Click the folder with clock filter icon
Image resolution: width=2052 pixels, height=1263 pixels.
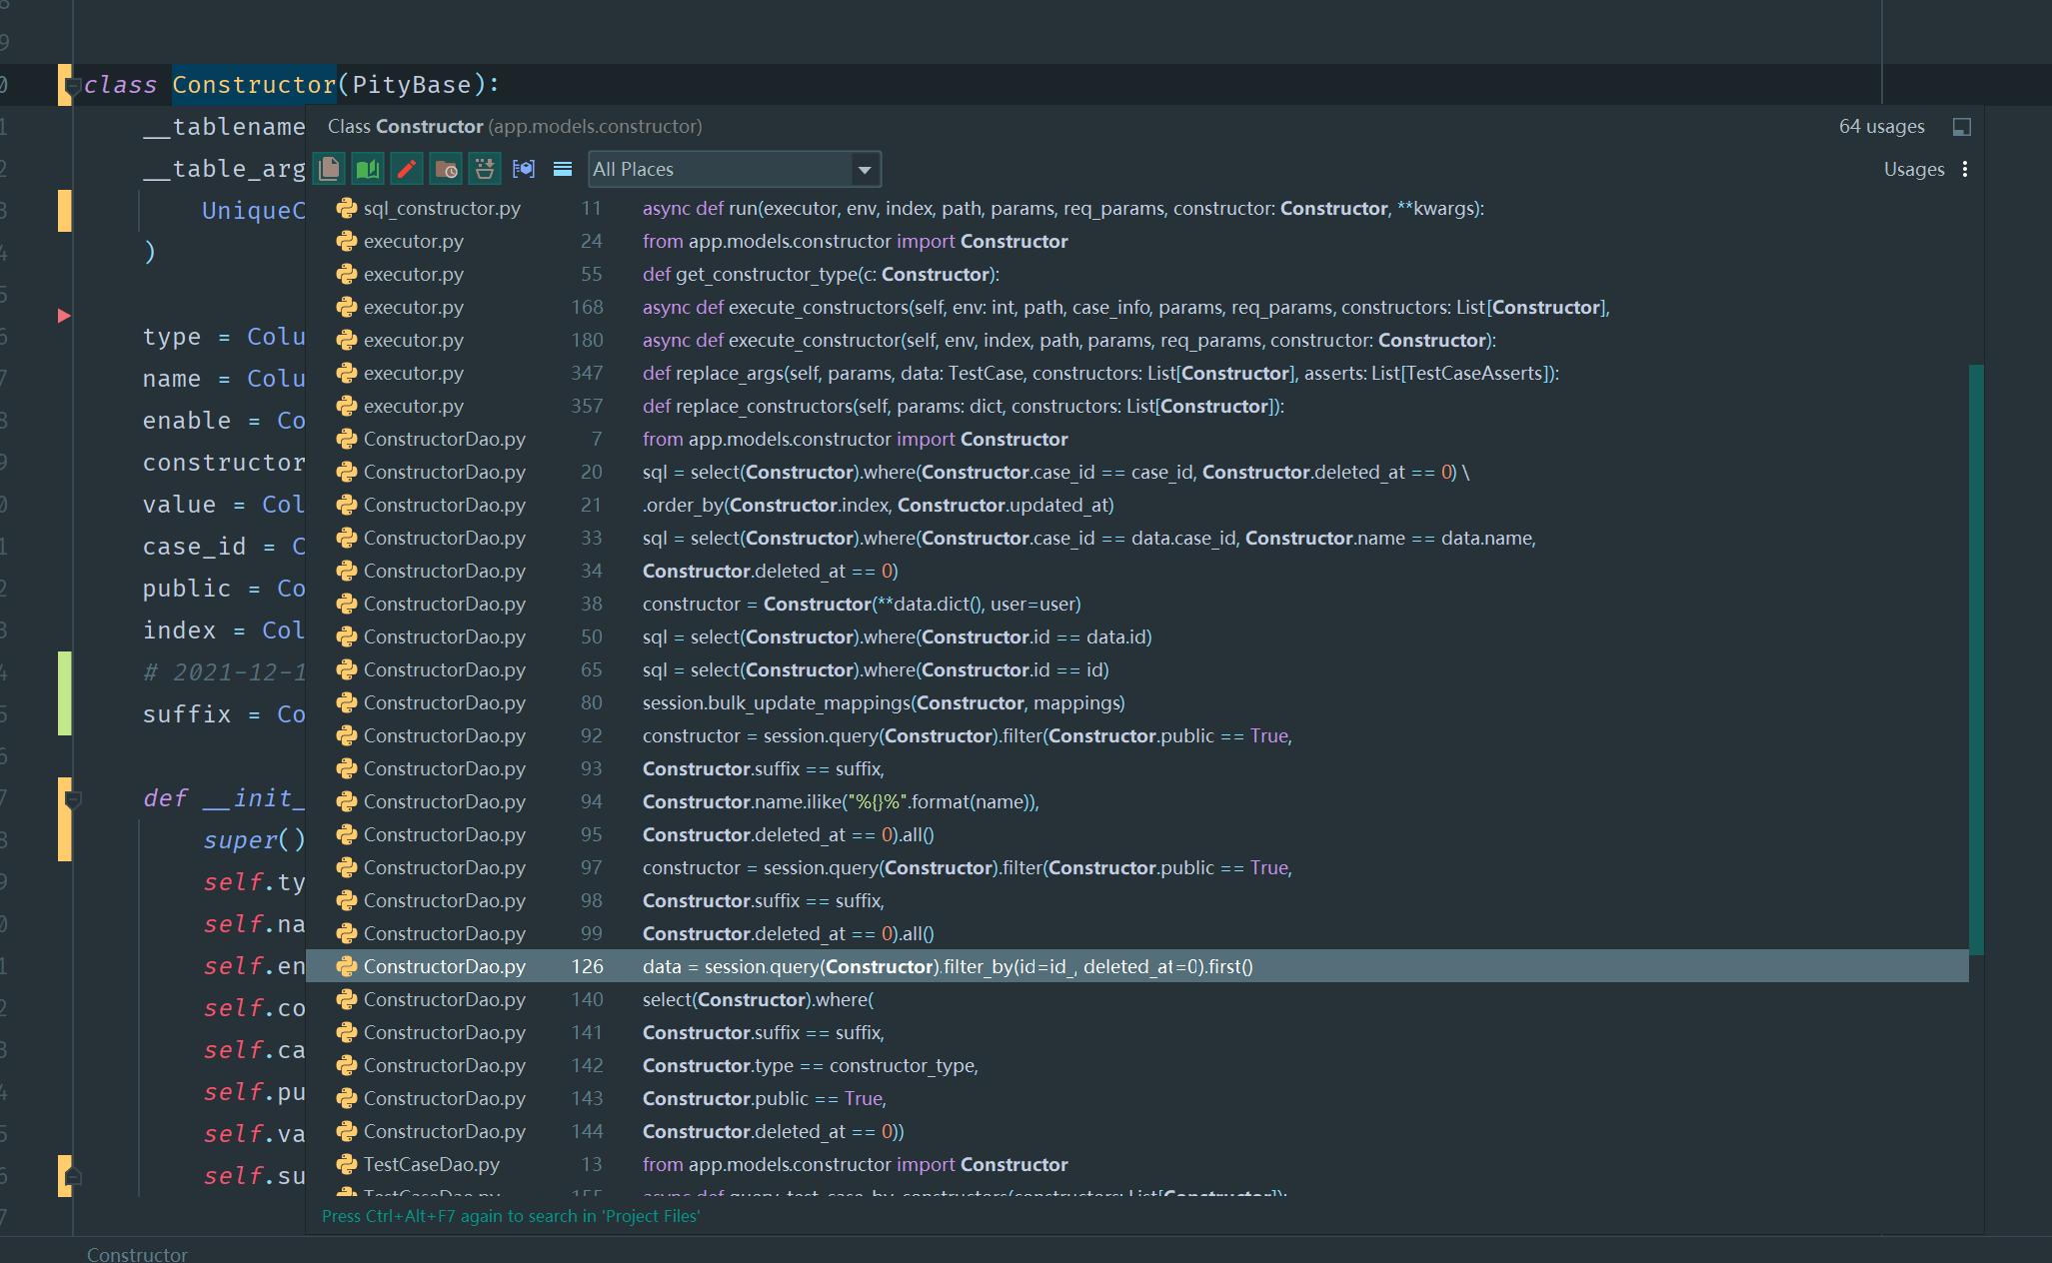tap(446, 169)
